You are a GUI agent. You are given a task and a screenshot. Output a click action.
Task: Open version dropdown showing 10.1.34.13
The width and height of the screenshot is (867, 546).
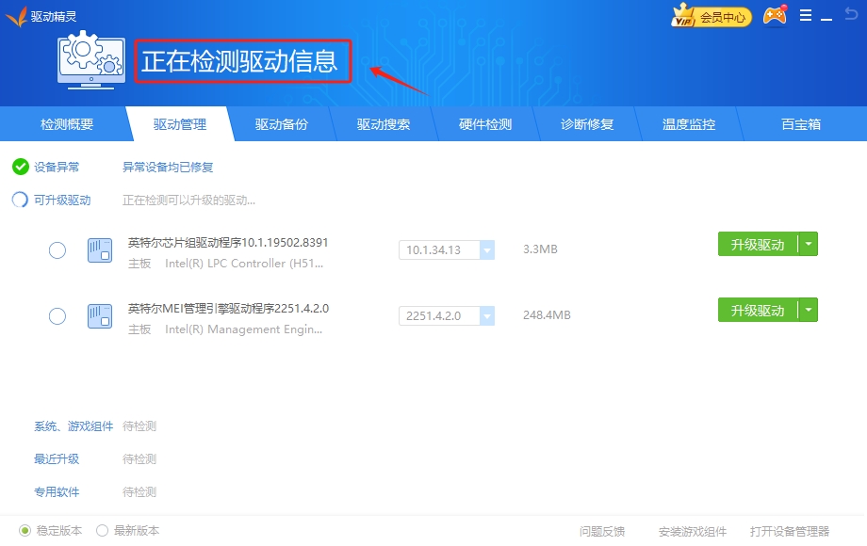(x=487, y=249)
